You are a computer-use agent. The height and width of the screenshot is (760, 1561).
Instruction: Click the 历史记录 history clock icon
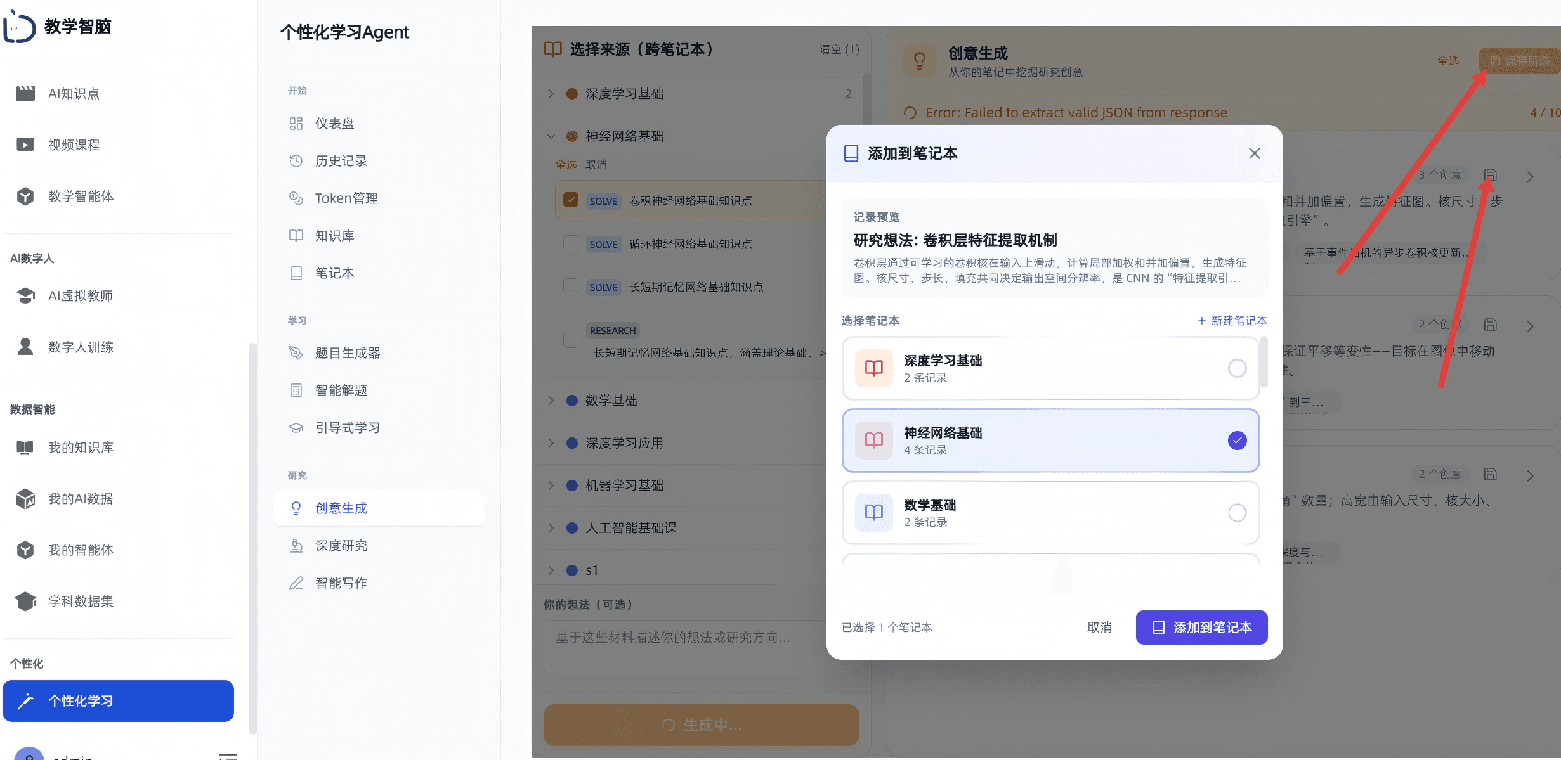(296, 161)
